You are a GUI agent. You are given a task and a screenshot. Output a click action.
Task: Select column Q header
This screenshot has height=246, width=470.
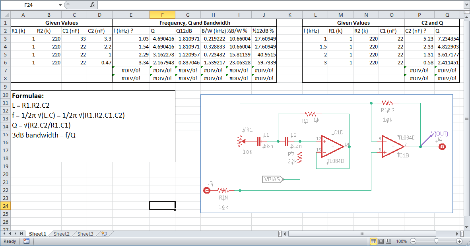(x=447, y=15)
